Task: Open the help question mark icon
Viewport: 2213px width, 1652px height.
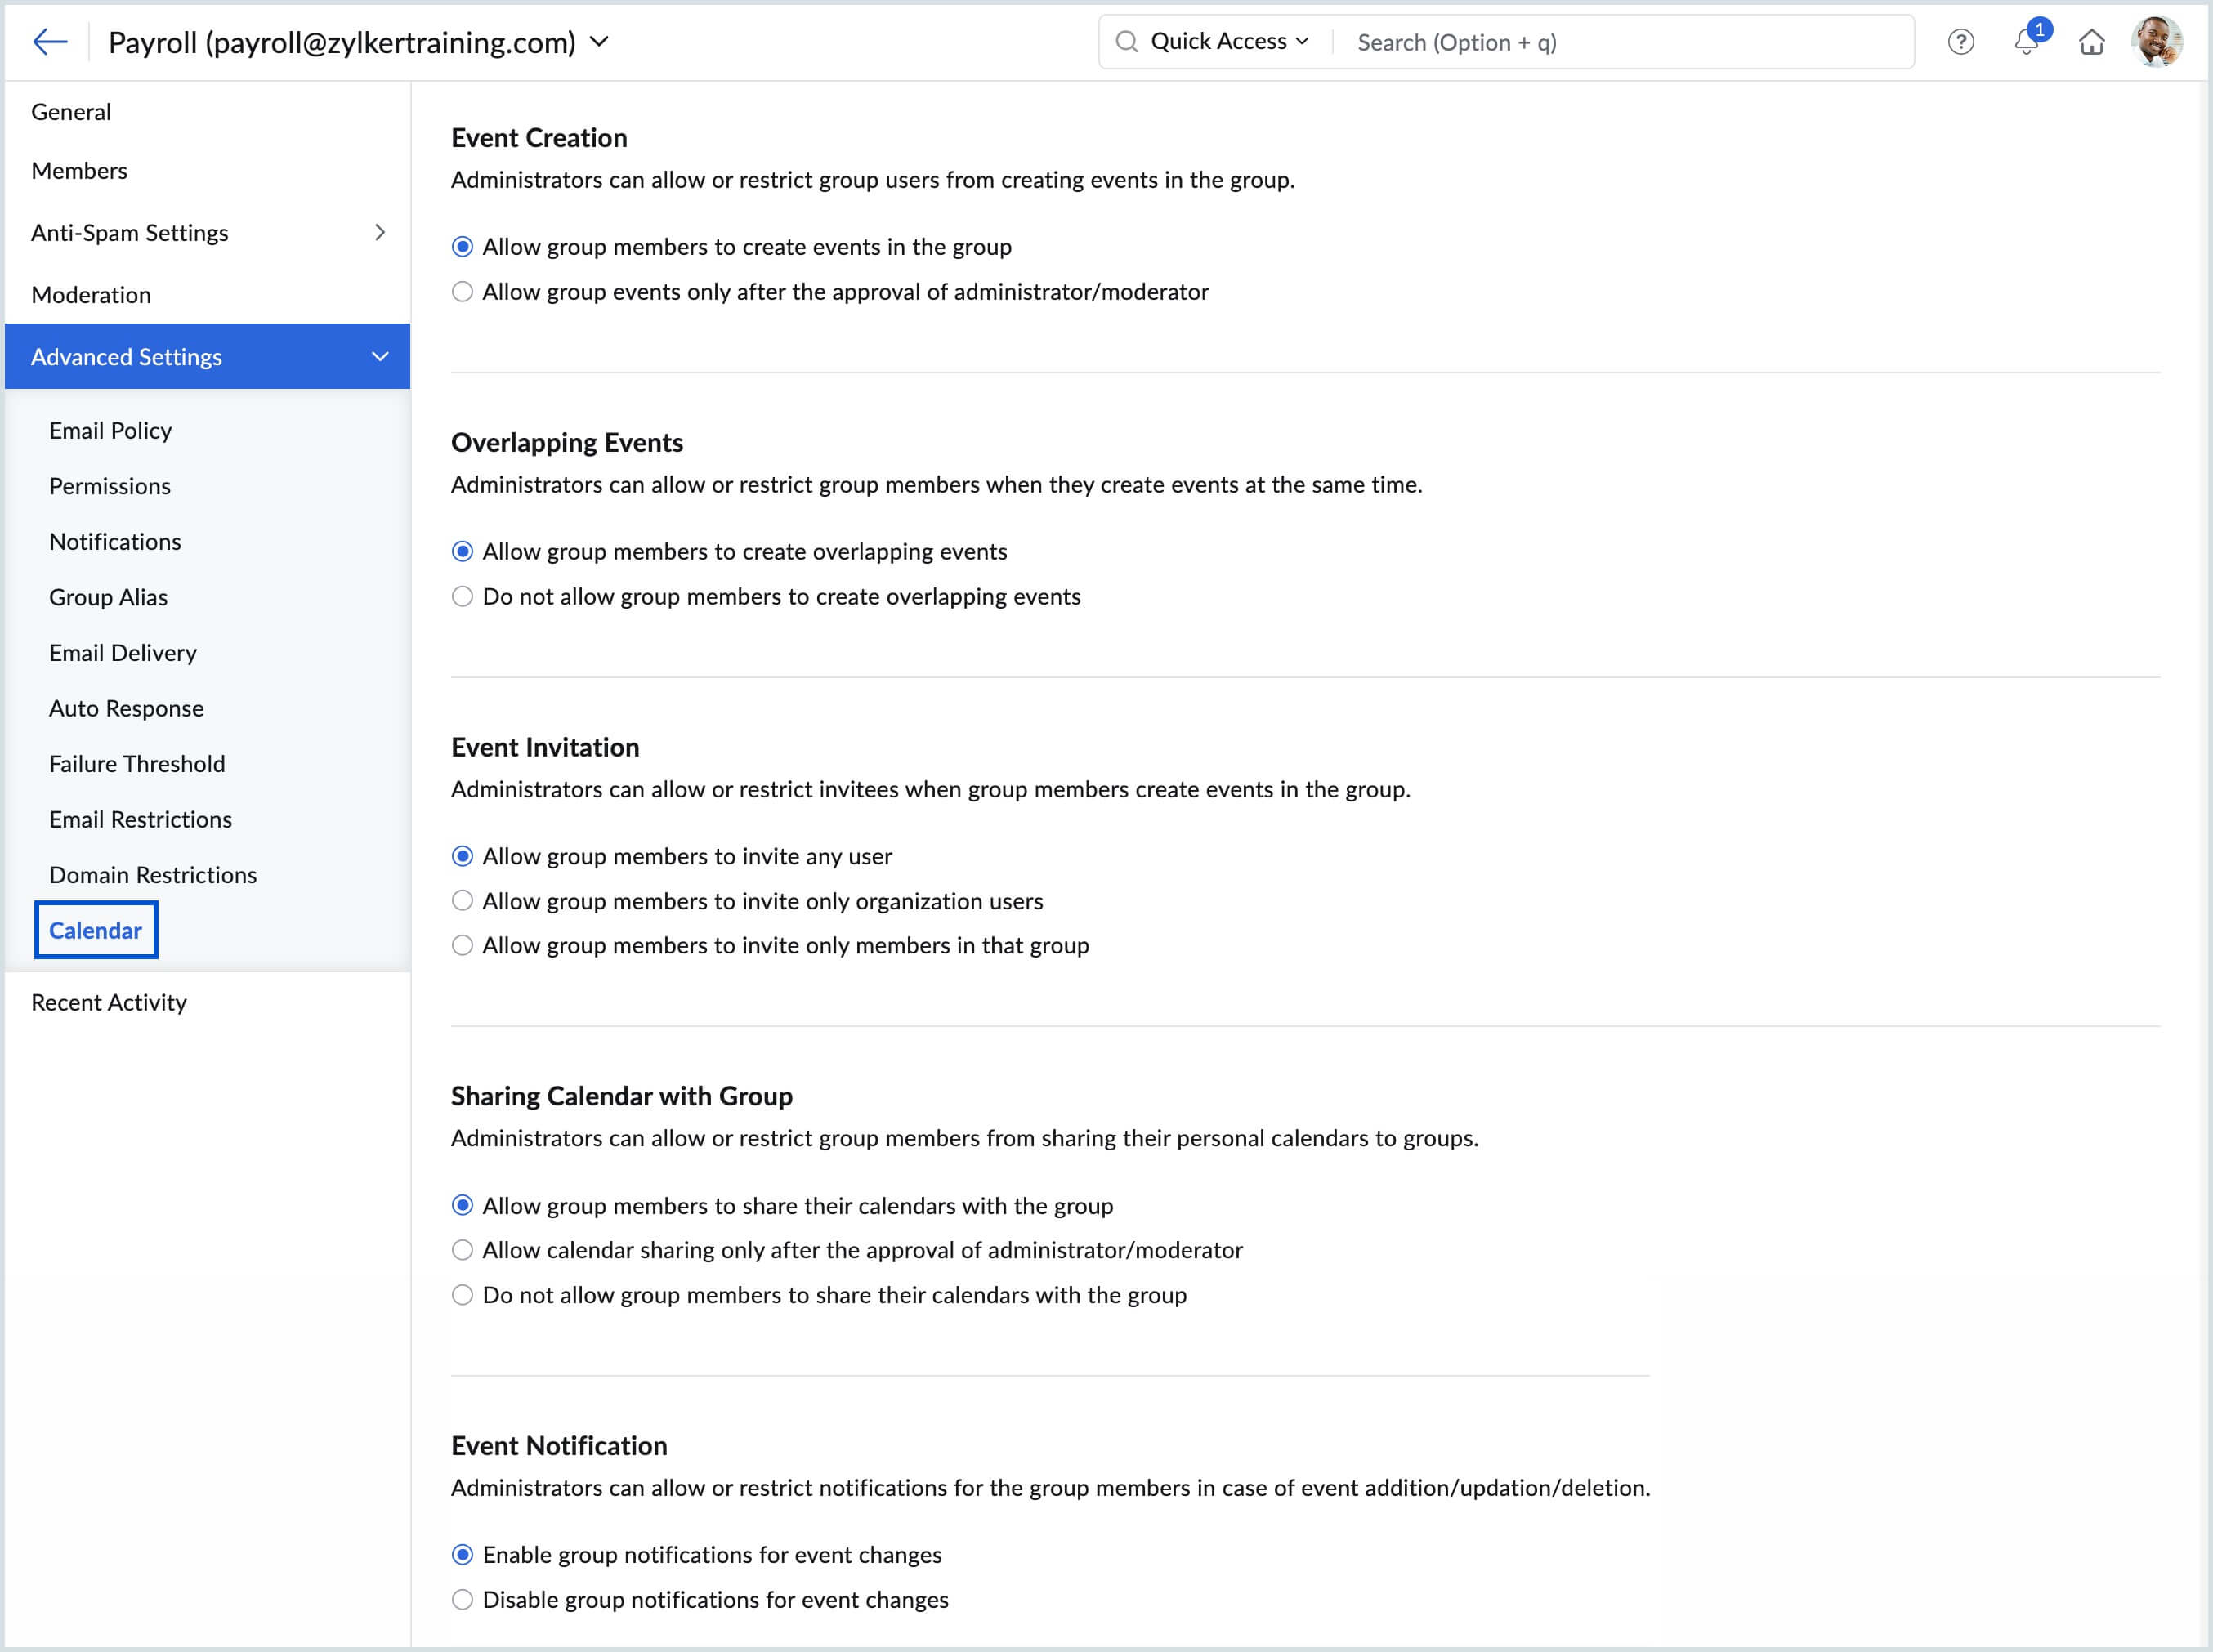Action: pyautogui.click(x=1960, y=42)
